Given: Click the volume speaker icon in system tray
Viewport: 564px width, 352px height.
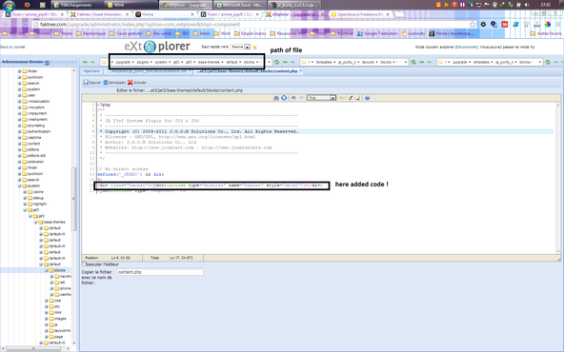Looking at the screenshot, I should (527, 5).
